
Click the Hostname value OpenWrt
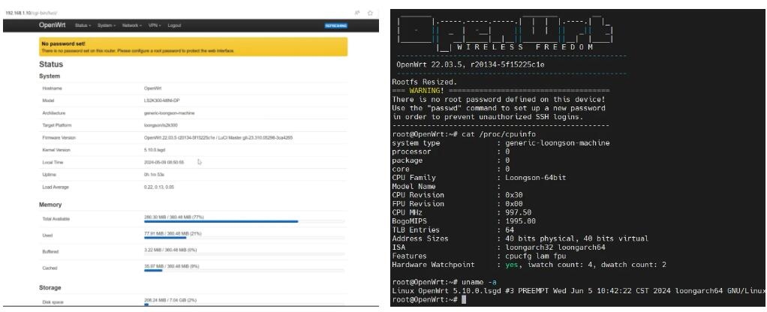152,88
